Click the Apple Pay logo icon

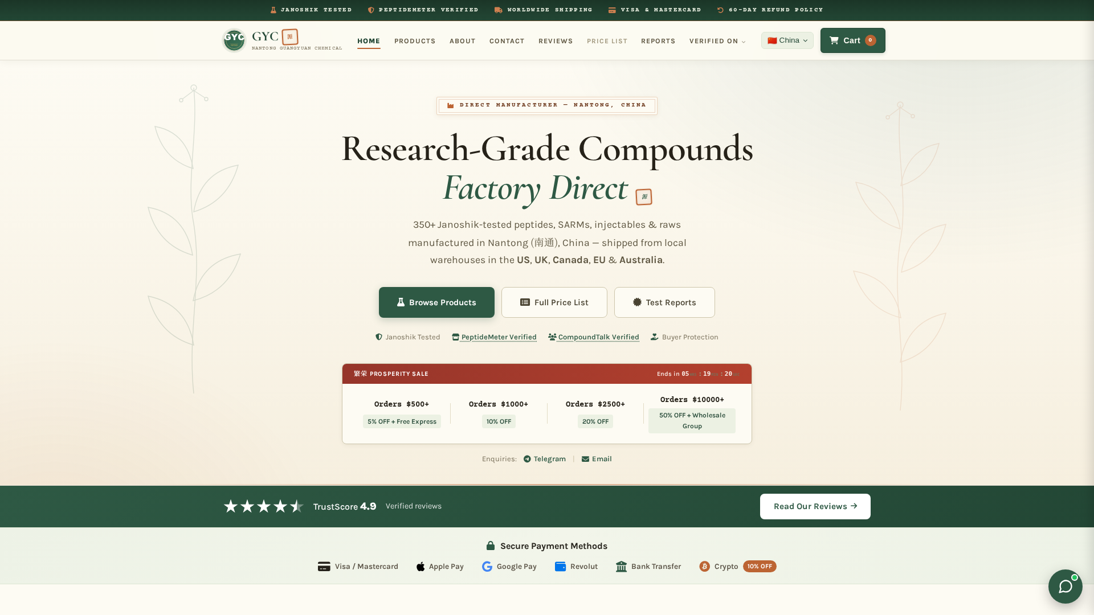[x=421, y=567]
